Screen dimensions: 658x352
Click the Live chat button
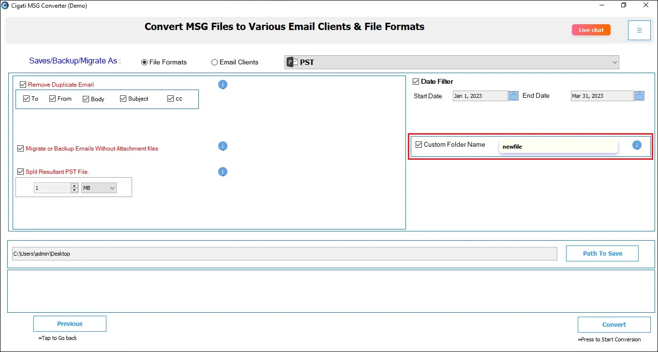[x=591, y=30]
